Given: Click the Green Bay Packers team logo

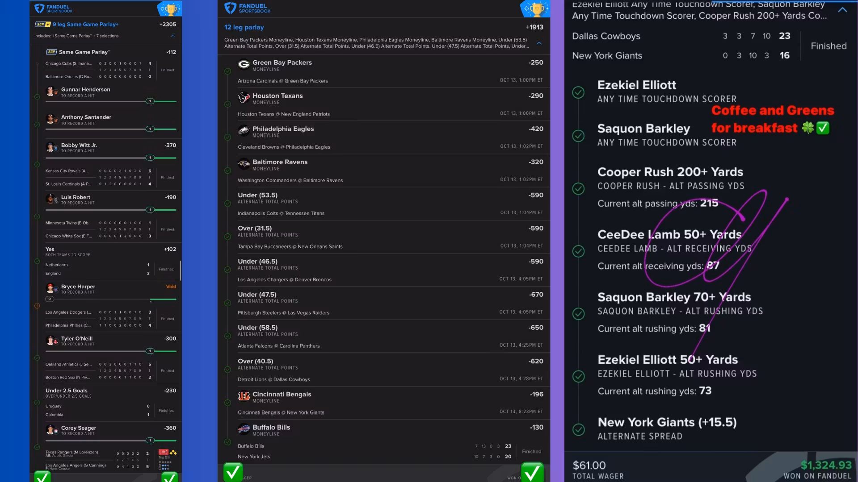Looking at the screenshot, I should click(244, 65).
